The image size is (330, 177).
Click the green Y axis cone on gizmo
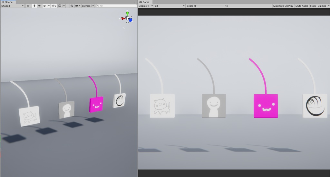pos(127,14)
